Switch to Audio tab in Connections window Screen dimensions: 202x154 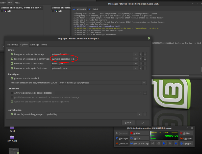pos(3,3)
